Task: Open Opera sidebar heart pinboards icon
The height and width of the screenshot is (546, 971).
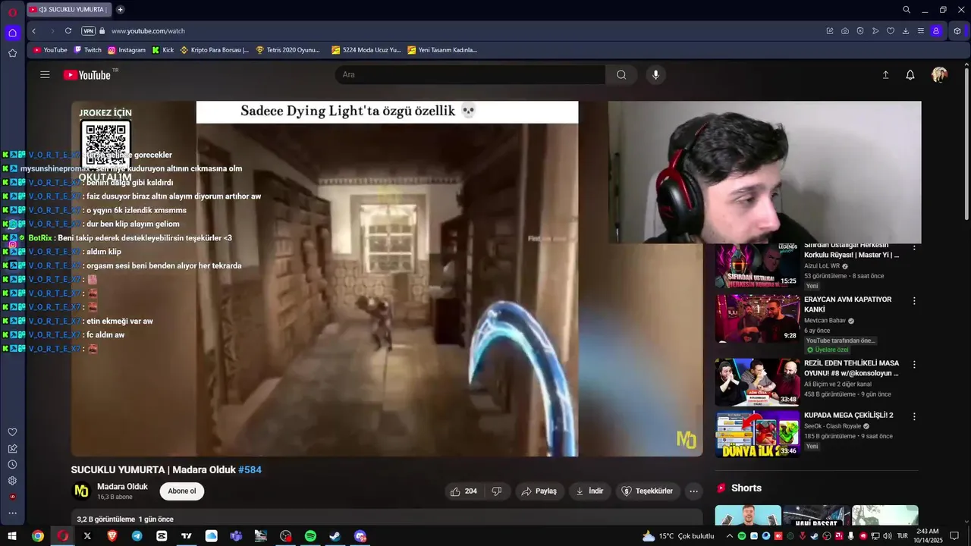Action: tap(12, 432)
